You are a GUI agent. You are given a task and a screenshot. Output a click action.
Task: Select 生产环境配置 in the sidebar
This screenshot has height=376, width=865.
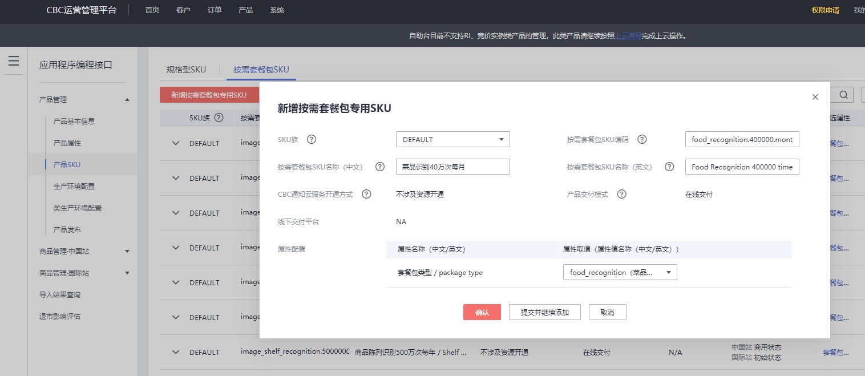(x=74, y=186)
